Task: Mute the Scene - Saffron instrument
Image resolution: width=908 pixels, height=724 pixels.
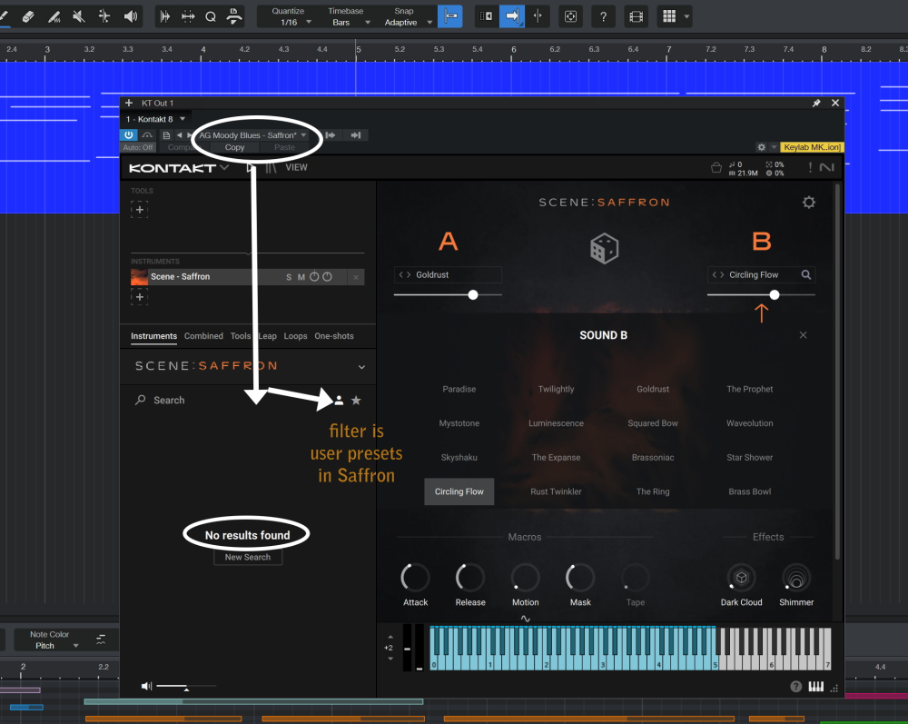Action: tap(301, 277)
